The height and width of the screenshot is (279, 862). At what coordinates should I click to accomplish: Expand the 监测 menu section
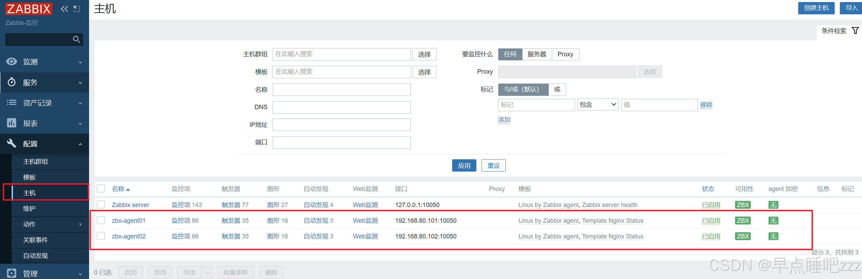(80, 62)
